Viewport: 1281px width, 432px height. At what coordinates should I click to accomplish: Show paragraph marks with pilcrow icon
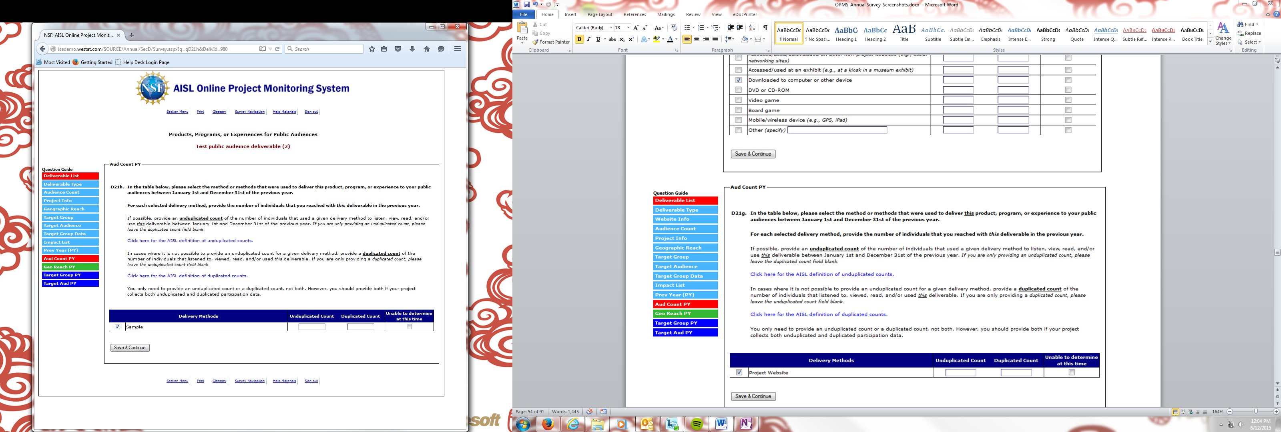tap(765, 27)
